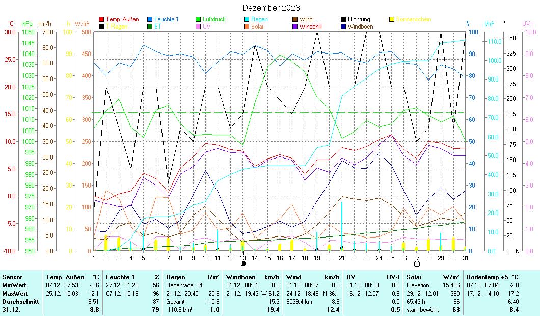540x316 pixels.
Task: Click the max soil temperature value '17.2'
Action: [513, 294]
